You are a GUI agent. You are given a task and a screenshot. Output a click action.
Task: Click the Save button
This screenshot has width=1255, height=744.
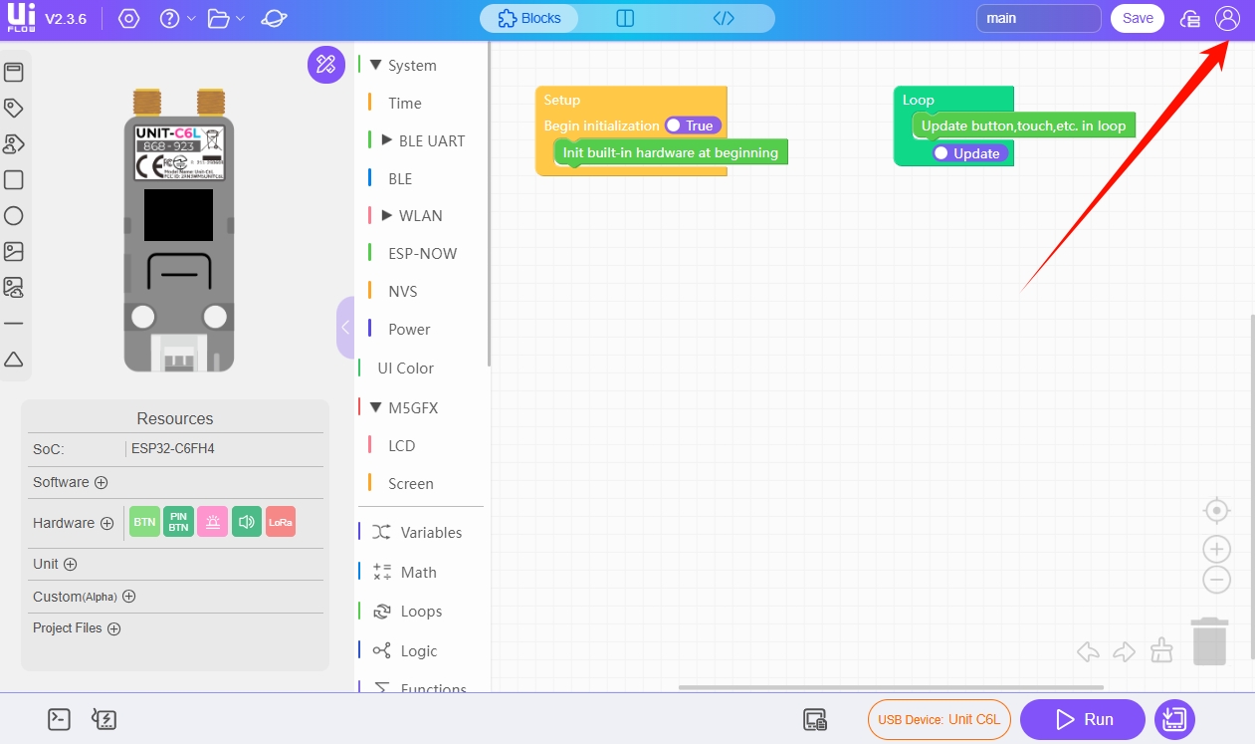1137,18
